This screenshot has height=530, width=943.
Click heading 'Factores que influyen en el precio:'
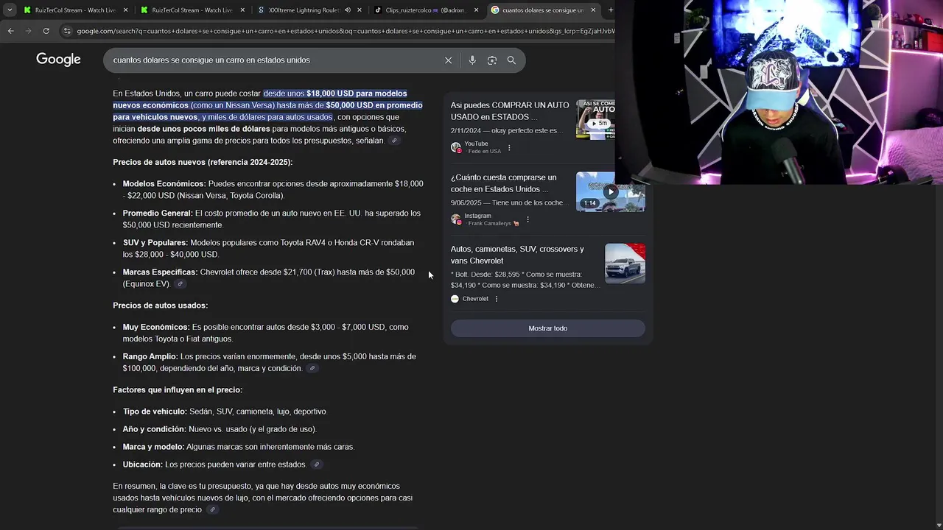[178, 390]
